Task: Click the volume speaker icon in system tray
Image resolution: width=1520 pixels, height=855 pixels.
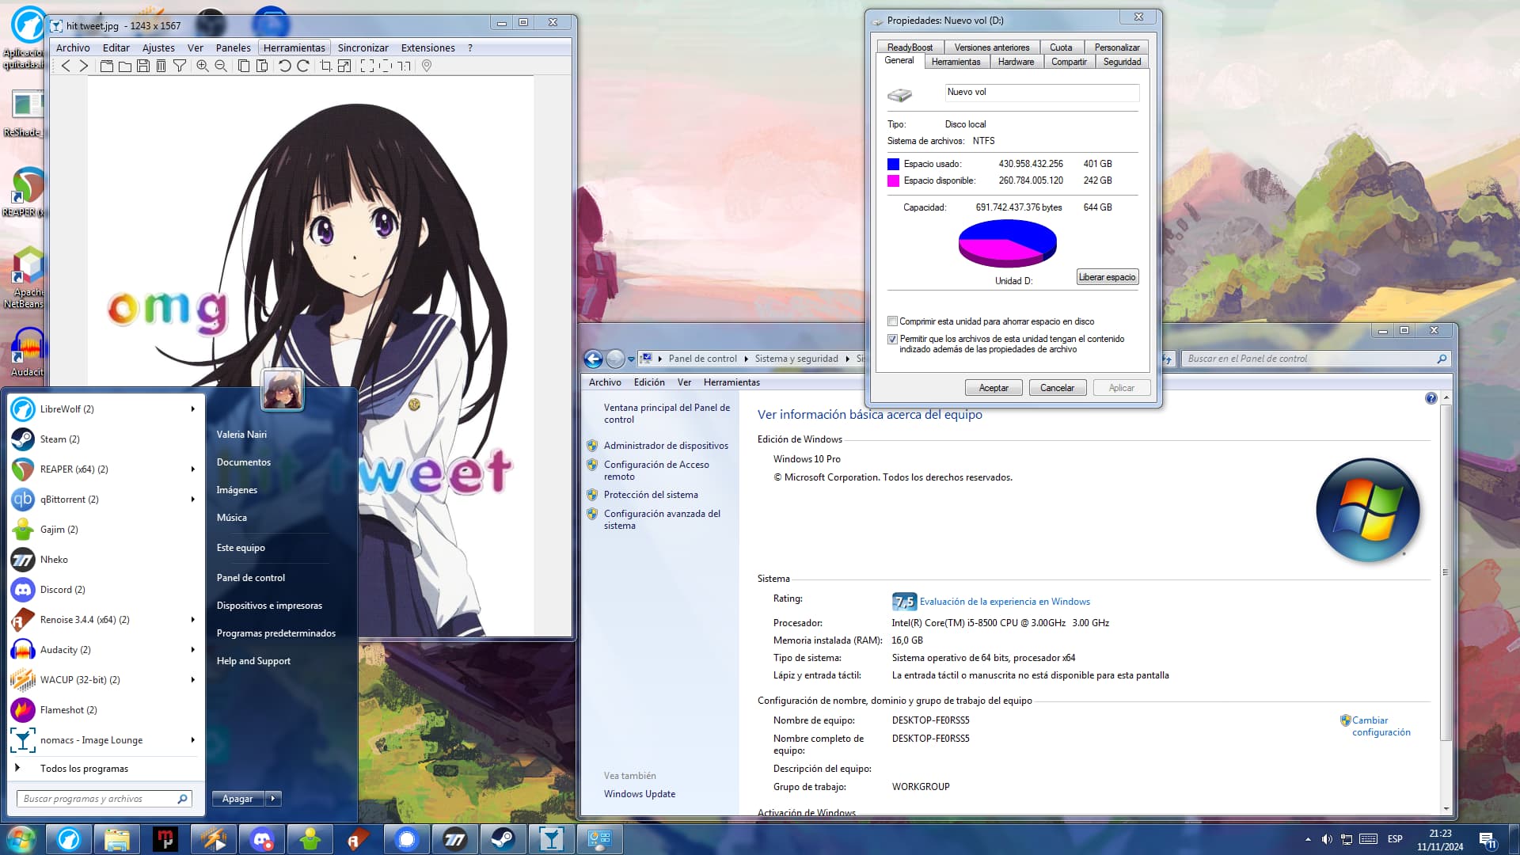Action: [1327, 839]
